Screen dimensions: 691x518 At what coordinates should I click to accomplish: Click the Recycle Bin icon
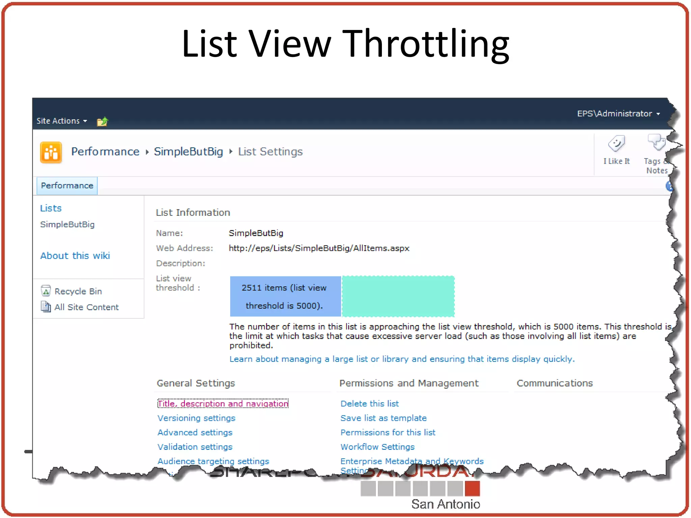pyautogui.click(x=46, y=290)
